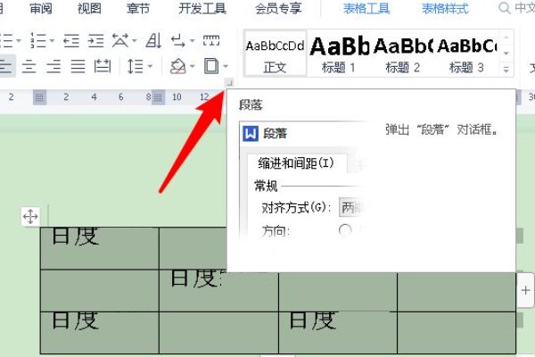Expand borders dropdown arrow

[x=226, y=66]
